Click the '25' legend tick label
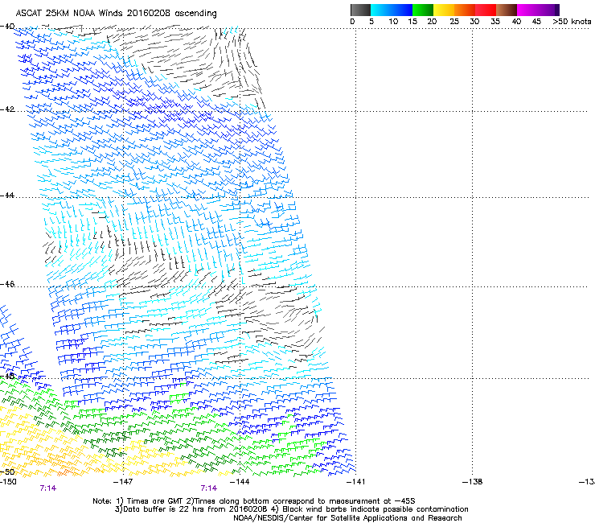Viewport: 595px width, 523px height. pyautogui.click(x=454, y=22)
